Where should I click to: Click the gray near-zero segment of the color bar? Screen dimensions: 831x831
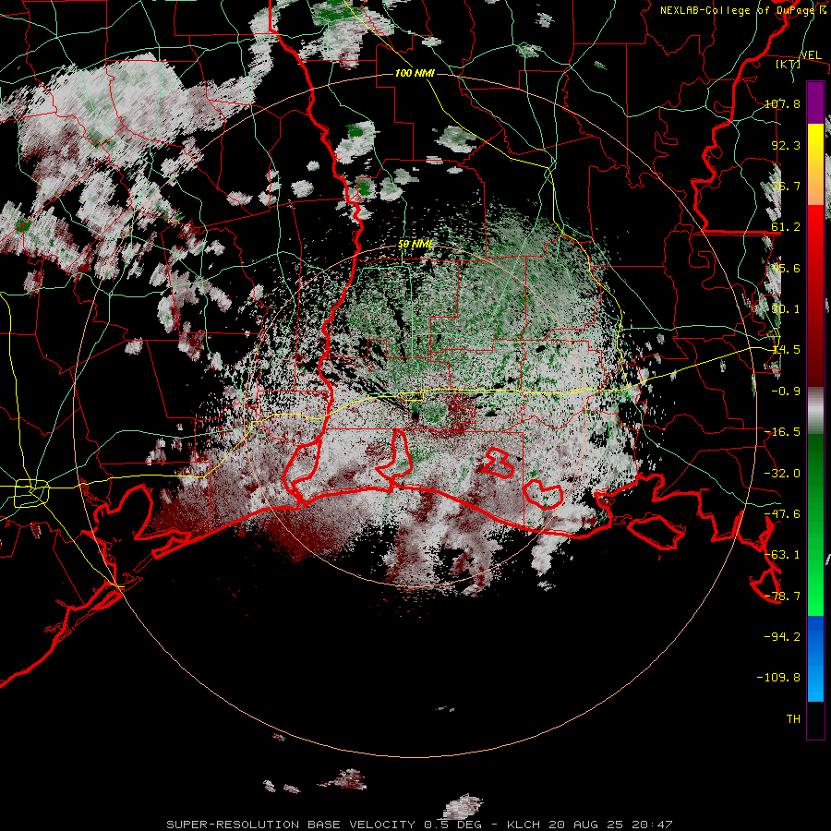[x=815, y=410]
